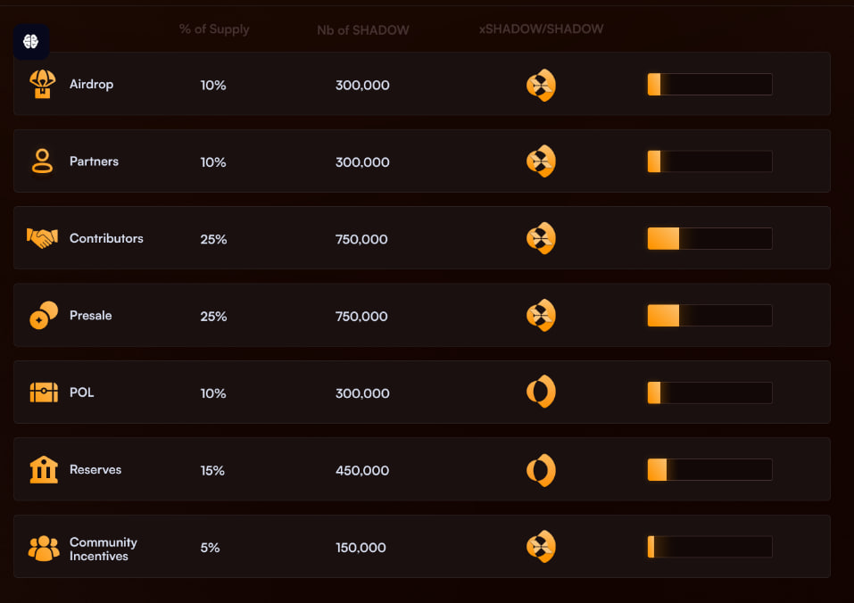Click the Presale coins icon
The height and width of the screenshot is (603, 854).
[x=43, y=315]
